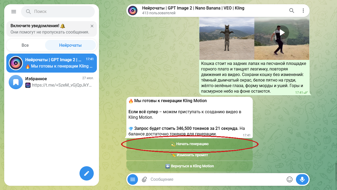Click the Кошка стоит на задних лапах caption

[254, 78]
